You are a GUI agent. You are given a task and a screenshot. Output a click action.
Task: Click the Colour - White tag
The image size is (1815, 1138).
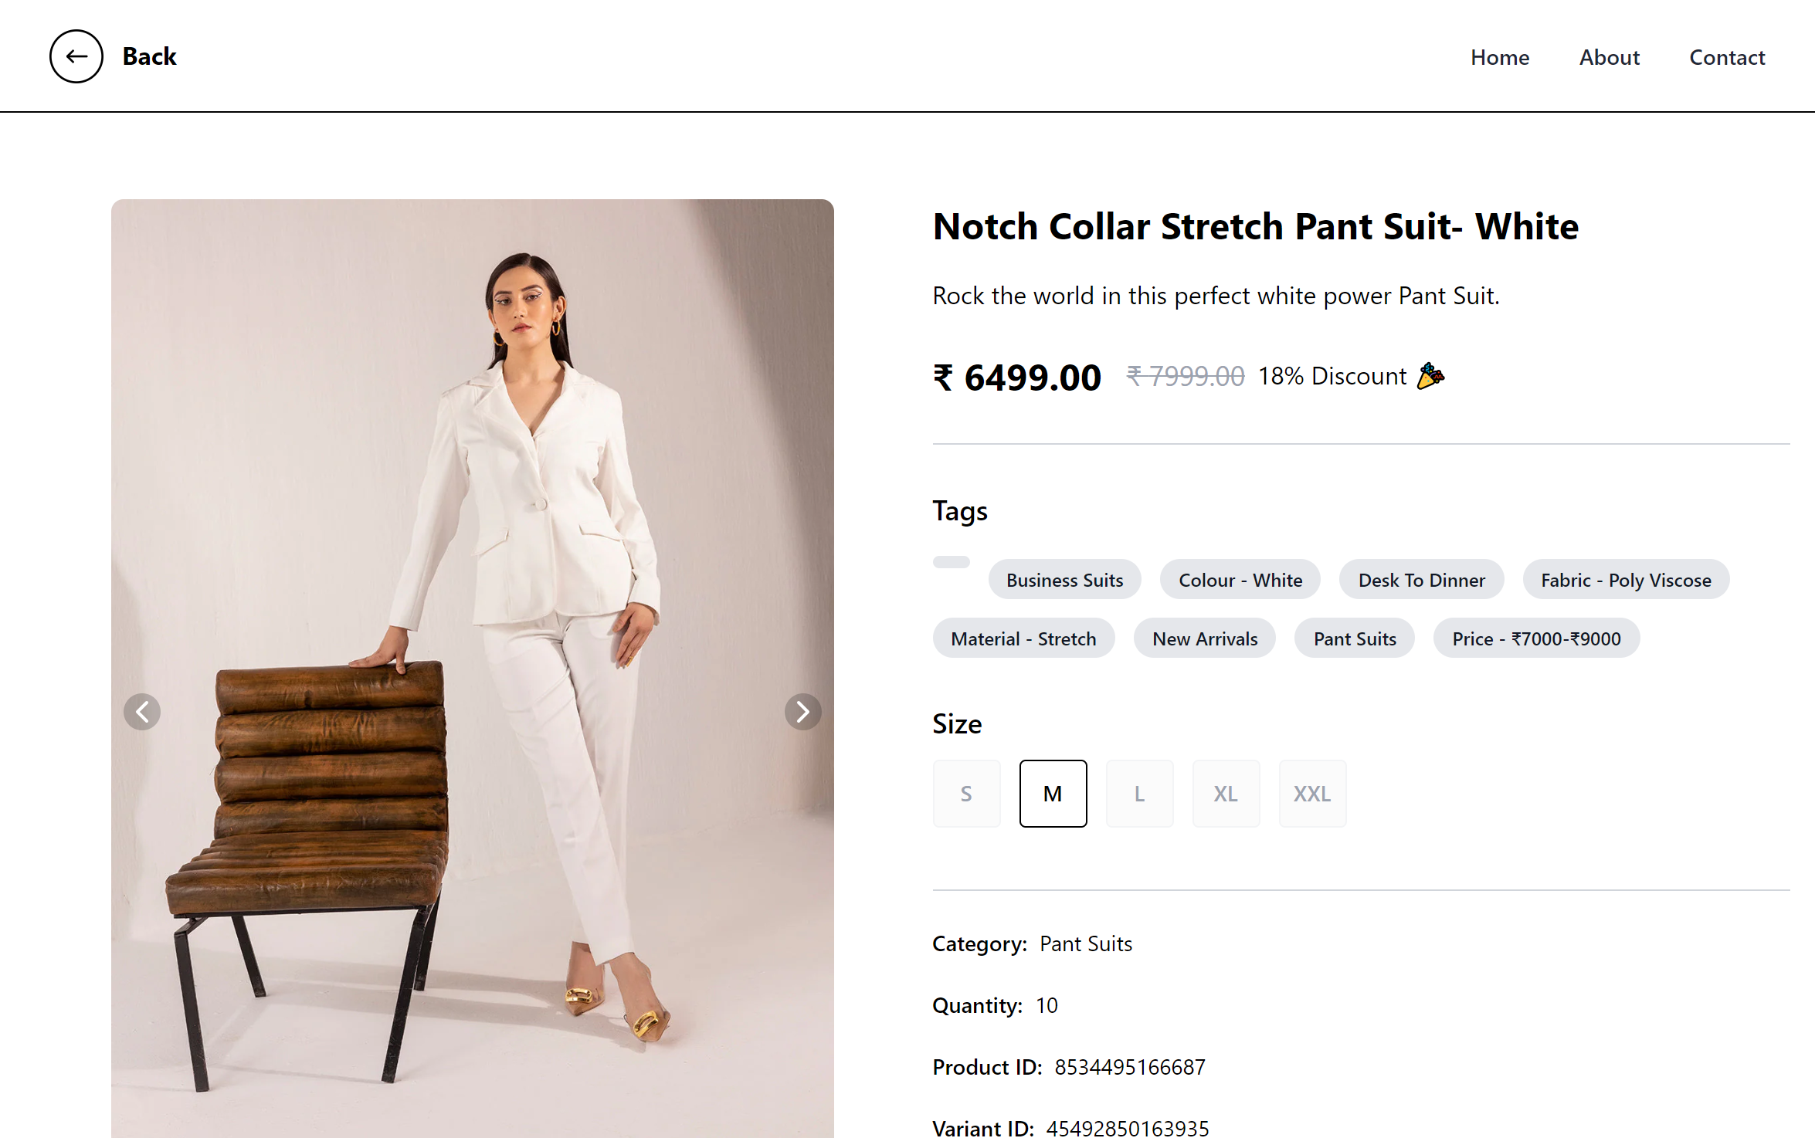point(1240,580)
